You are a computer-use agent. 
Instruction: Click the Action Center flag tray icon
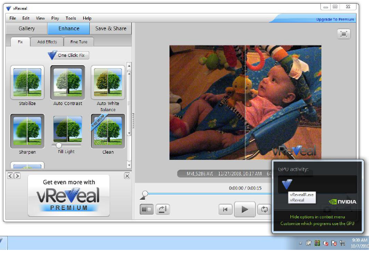[x=334, y=243]
